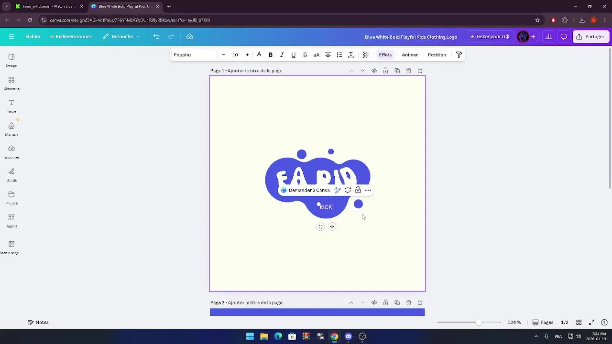Open the main hamburger menu
Viewport: 612px width, 344px height.
tap(11, 36)
